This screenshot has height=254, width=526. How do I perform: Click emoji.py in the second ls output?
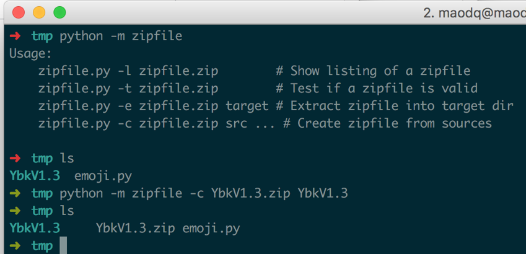click(x=211, y=229)
